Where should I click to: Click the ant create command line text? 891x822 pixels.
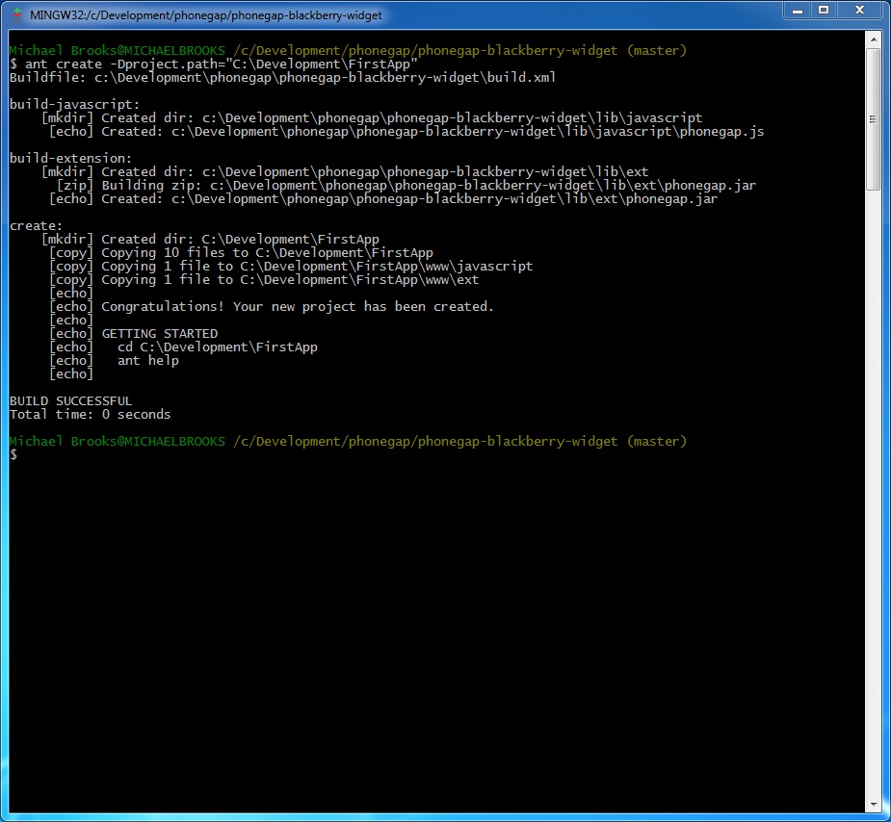214,64
